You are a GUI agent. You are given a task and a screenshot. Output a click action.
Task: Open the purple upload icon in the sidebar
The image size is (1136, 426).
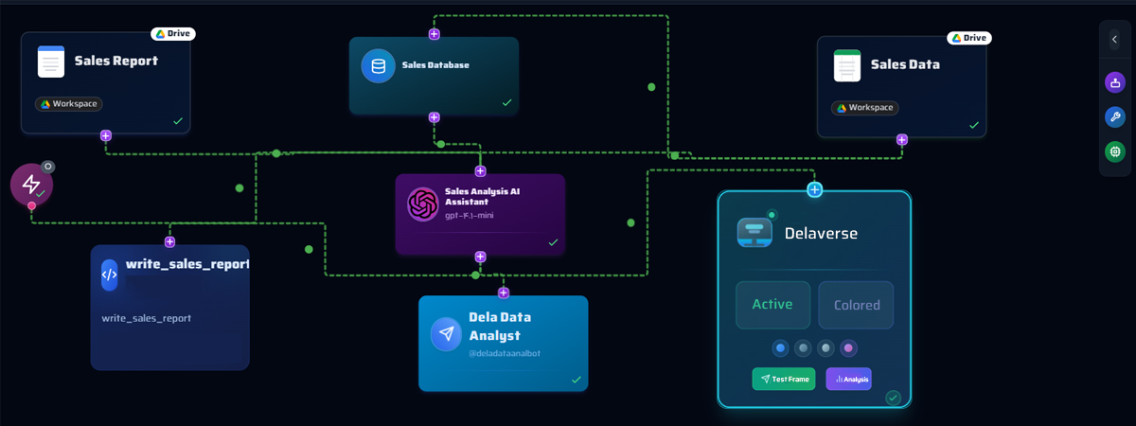1115,82
